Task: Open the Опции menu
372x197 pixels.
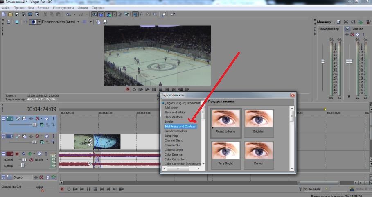Action: pyautogui.click(x=83, y=8)
